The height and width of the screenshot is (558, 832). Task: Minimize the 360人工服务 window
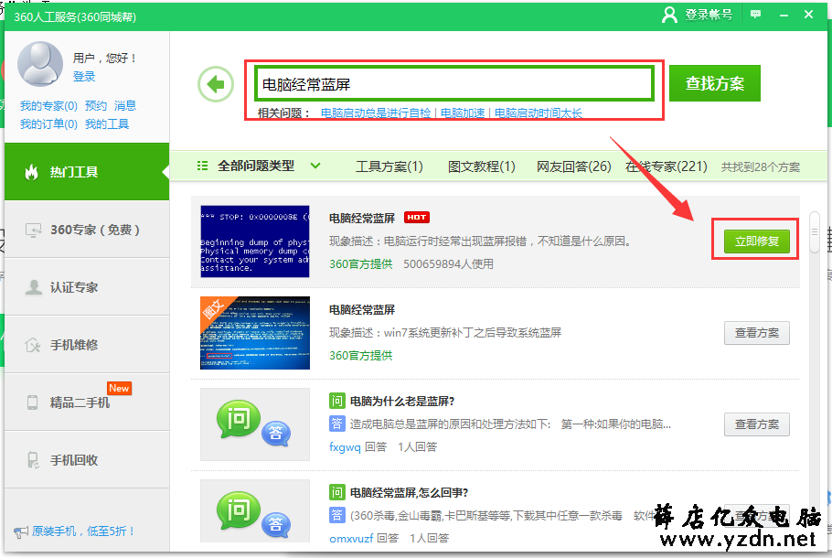click(x=784, y=15)
